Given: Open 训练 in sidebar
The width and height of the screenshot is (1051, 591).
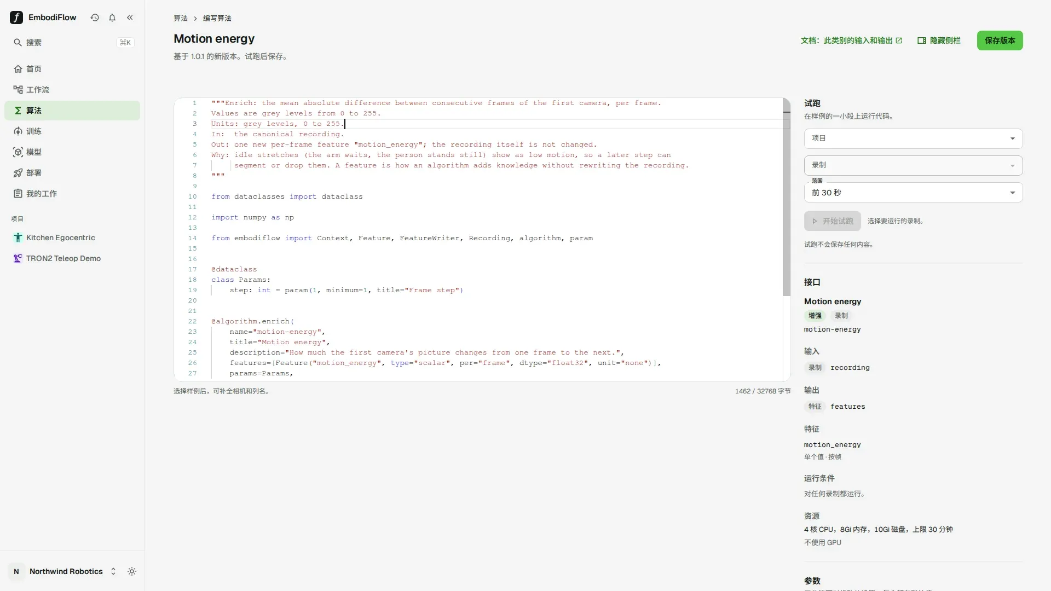Looking at the screenshot, I should 72,131.
